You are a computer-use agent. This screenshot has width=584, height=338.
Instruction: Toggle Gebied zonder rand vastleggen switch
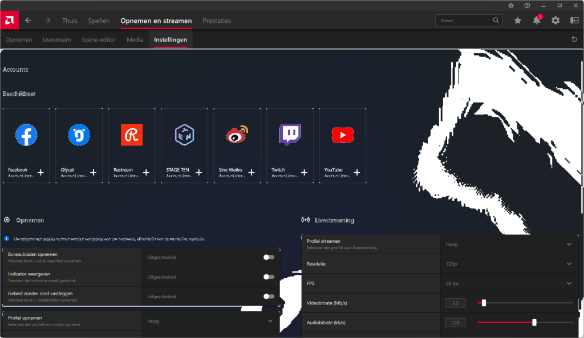pyautogui.click(x=269, y=296)
